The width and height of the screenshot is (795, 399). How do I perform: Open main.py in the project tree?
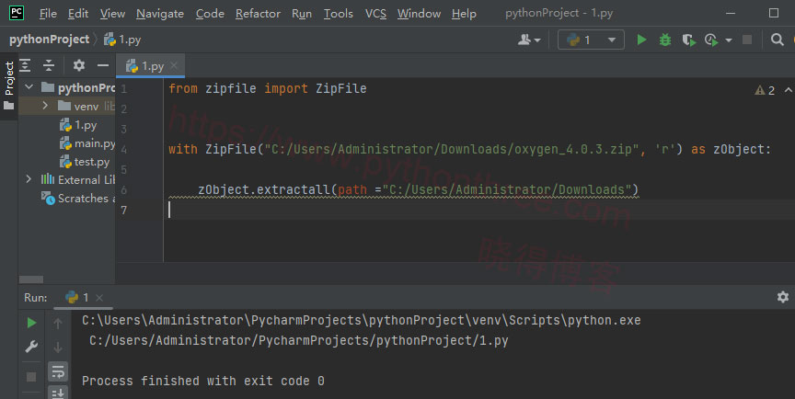coord(94,143)
